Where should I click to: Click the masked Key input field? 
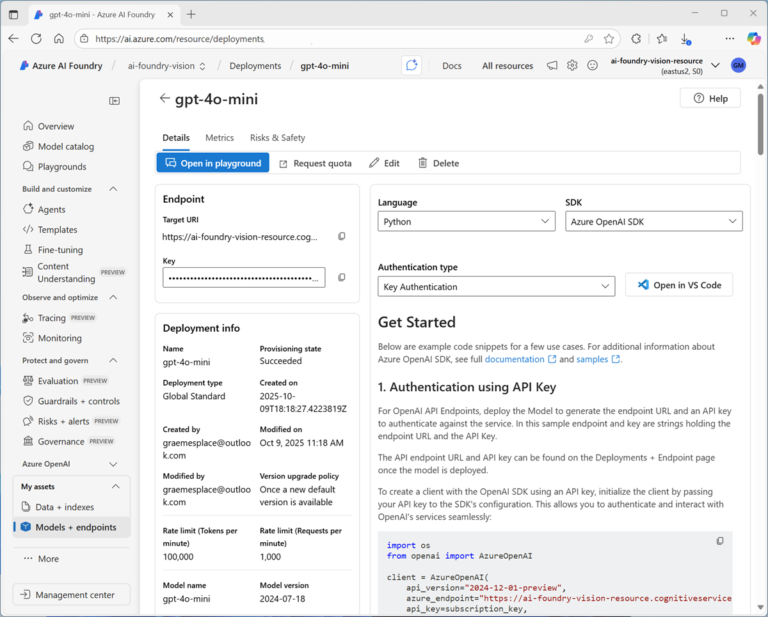coord(243,277)
